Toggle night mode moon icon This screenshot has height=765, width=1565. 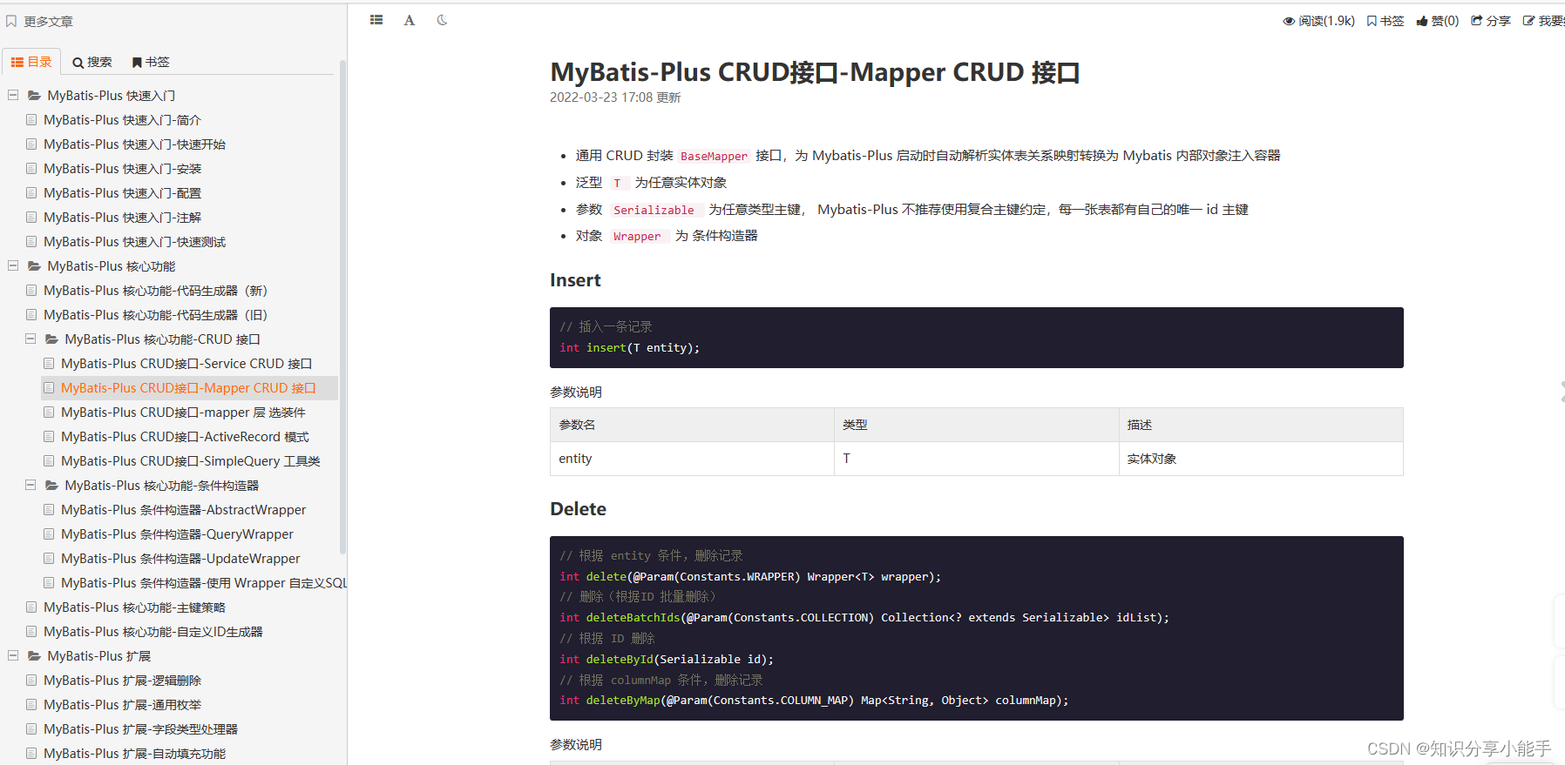(443, 20)
